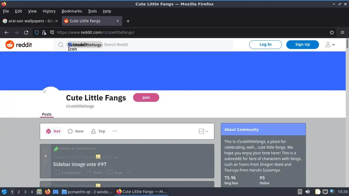Viewport: 349px width, 196px height.
Task: Sort posts by New
Action: (76, 131)
